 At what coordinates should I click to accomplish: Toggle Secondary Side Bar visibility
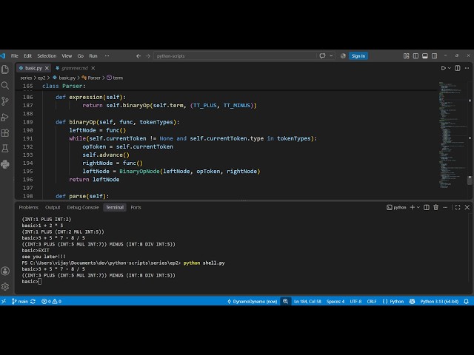435,56
